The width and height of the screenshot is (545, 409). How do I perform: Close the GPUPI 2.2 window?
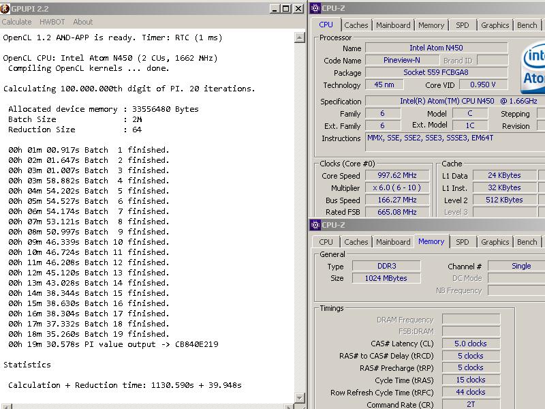pos(298,9)
